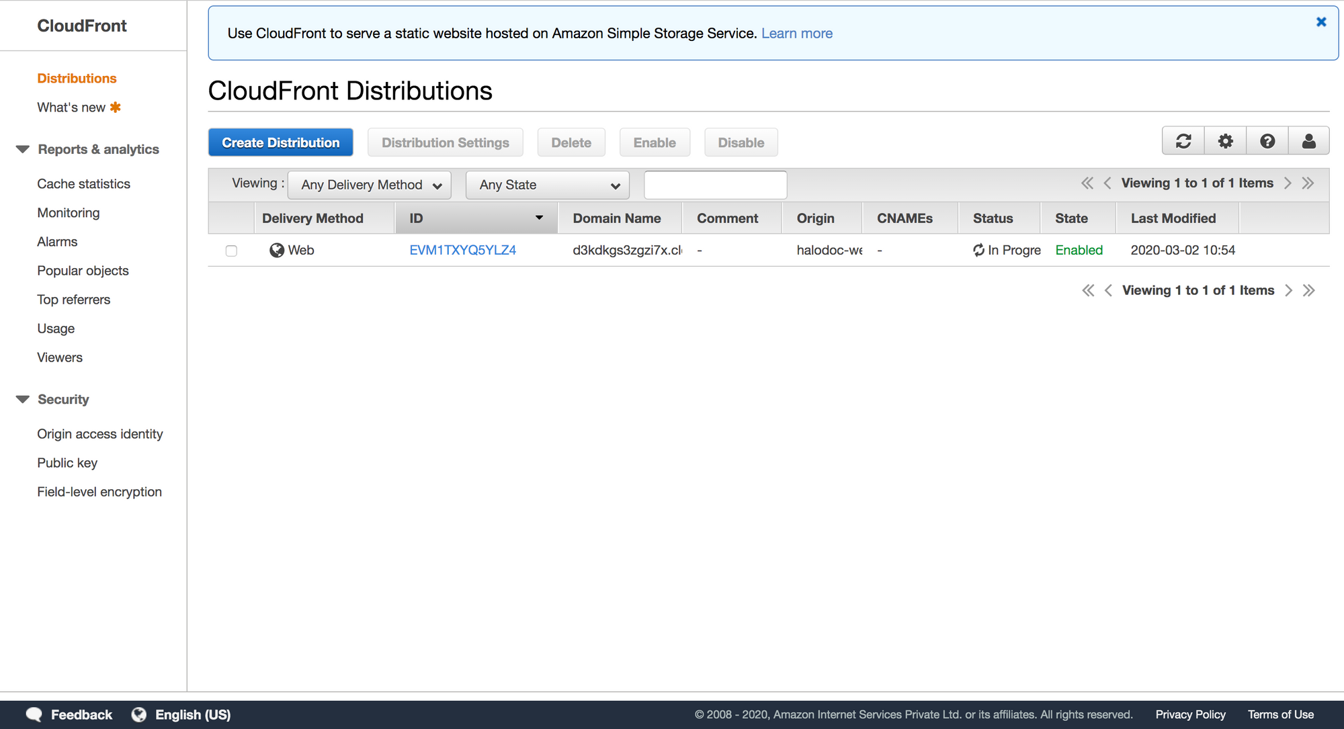This screenshot has height=729, width=1344.
Task: Click the language globe icon in footer
Action: [x=139, y=715]
